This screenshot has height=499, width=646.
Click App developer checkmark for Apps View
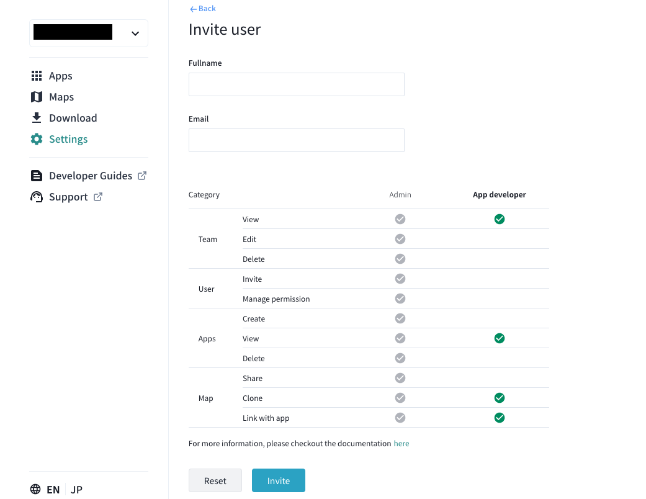click(x=500, y=338)
